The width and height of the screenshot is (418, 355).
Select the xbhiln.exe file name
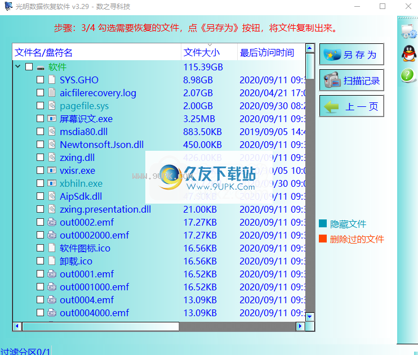tap(81, 183)
